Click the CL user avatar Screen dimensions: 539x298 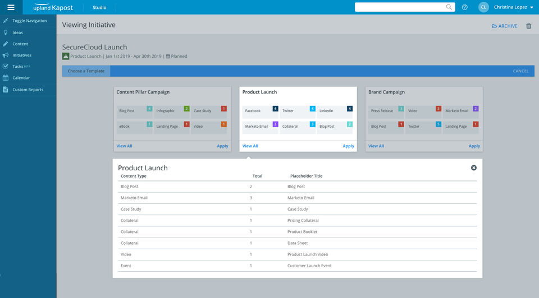coord(483,7)
